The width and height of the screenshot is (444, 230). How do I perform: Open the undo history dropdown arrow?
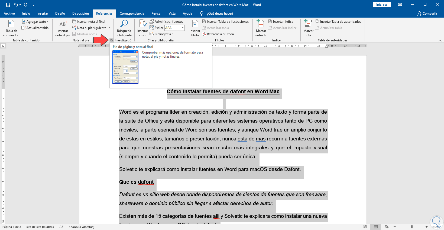20,5
